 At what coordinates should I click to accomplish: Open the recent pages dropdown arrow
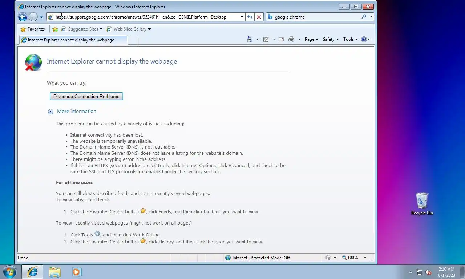pos(41,17)
